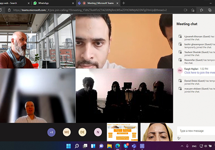The height and width of the screenshot is (150, 215).
Task: Open the Microsoft Teams taskbar icon
Action: (134, 146)
